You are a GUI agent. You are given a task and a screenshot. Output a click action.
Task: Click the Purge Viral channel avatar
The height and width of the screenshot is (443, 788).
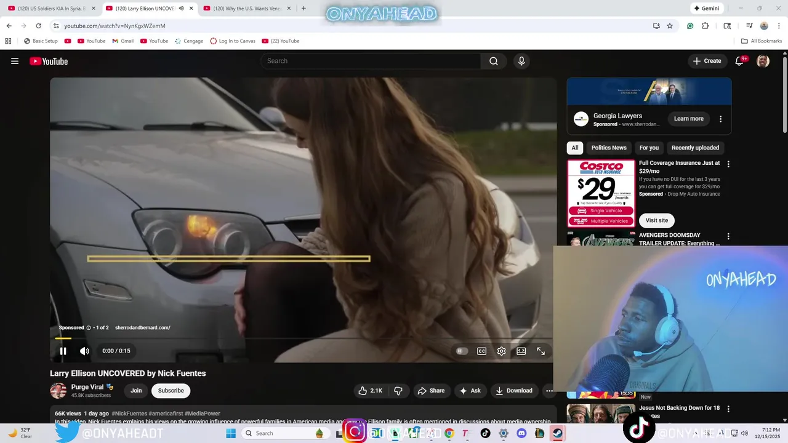tap(58, 391)
